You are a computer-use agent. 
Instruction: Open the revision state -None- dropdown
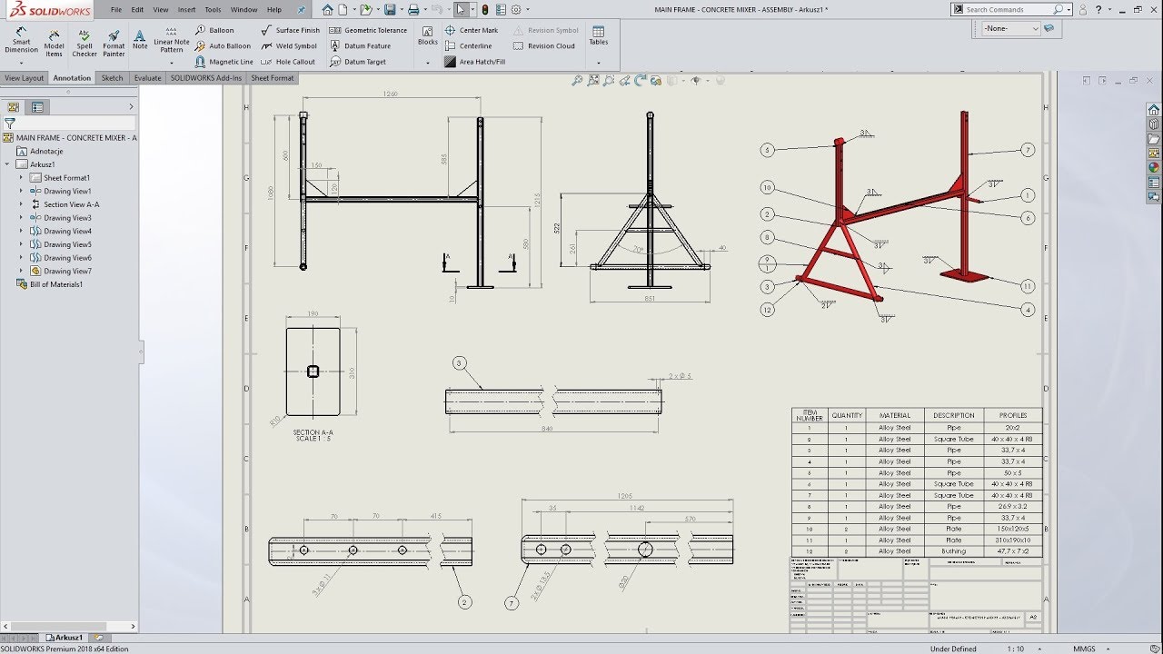click(x=1007, y=28)
